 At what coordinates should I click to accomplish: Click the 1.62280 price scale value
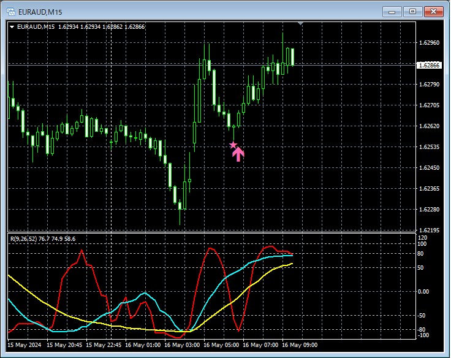point(429,209)
